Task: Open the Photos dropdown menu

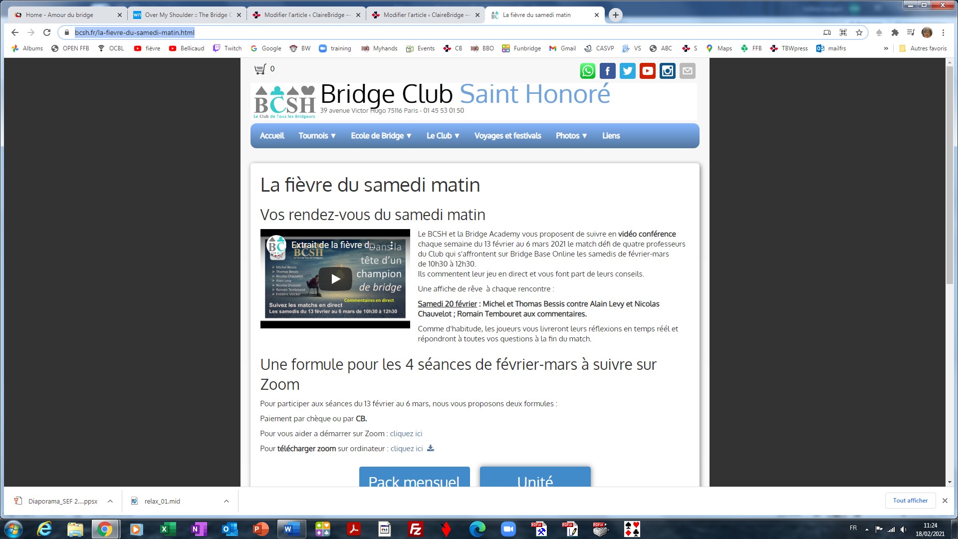Action: click(571, 136)
